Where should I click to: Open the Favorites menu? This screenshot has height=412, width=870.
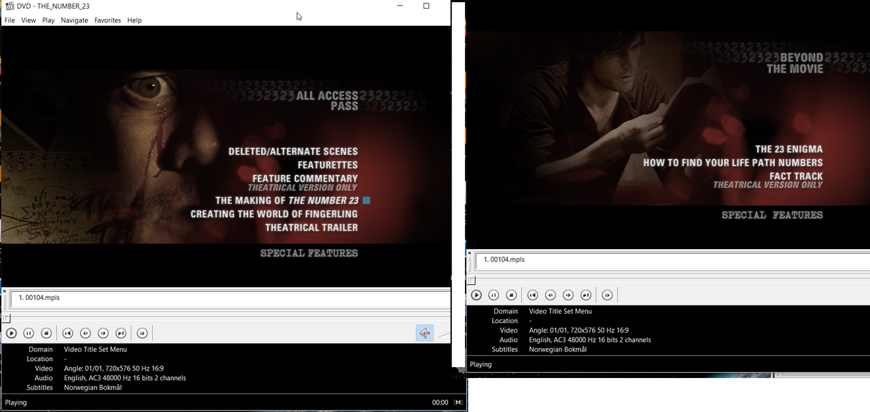pos(107,20)
